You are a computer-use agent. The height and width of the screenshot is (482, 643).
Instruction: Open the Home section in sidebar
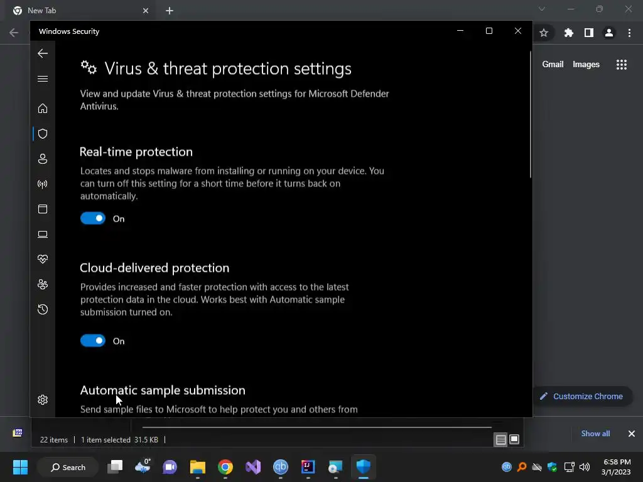(x=43, y=108)
